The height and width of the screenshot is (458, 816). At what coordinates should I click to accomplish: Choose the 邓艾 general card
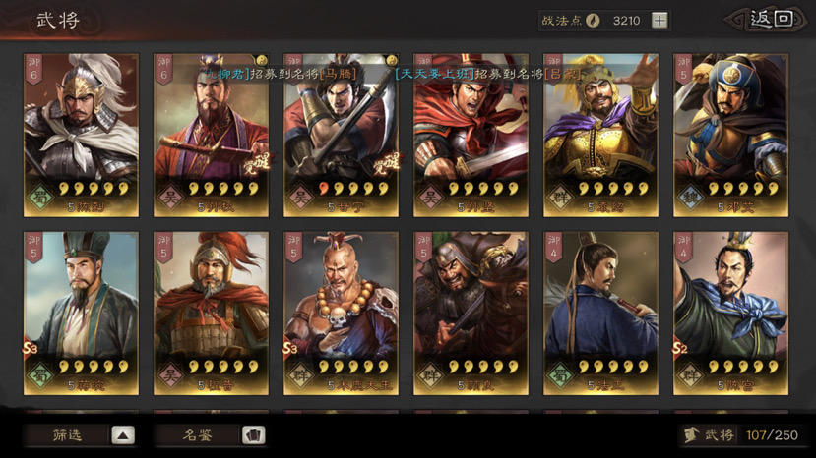pos(730,136)
